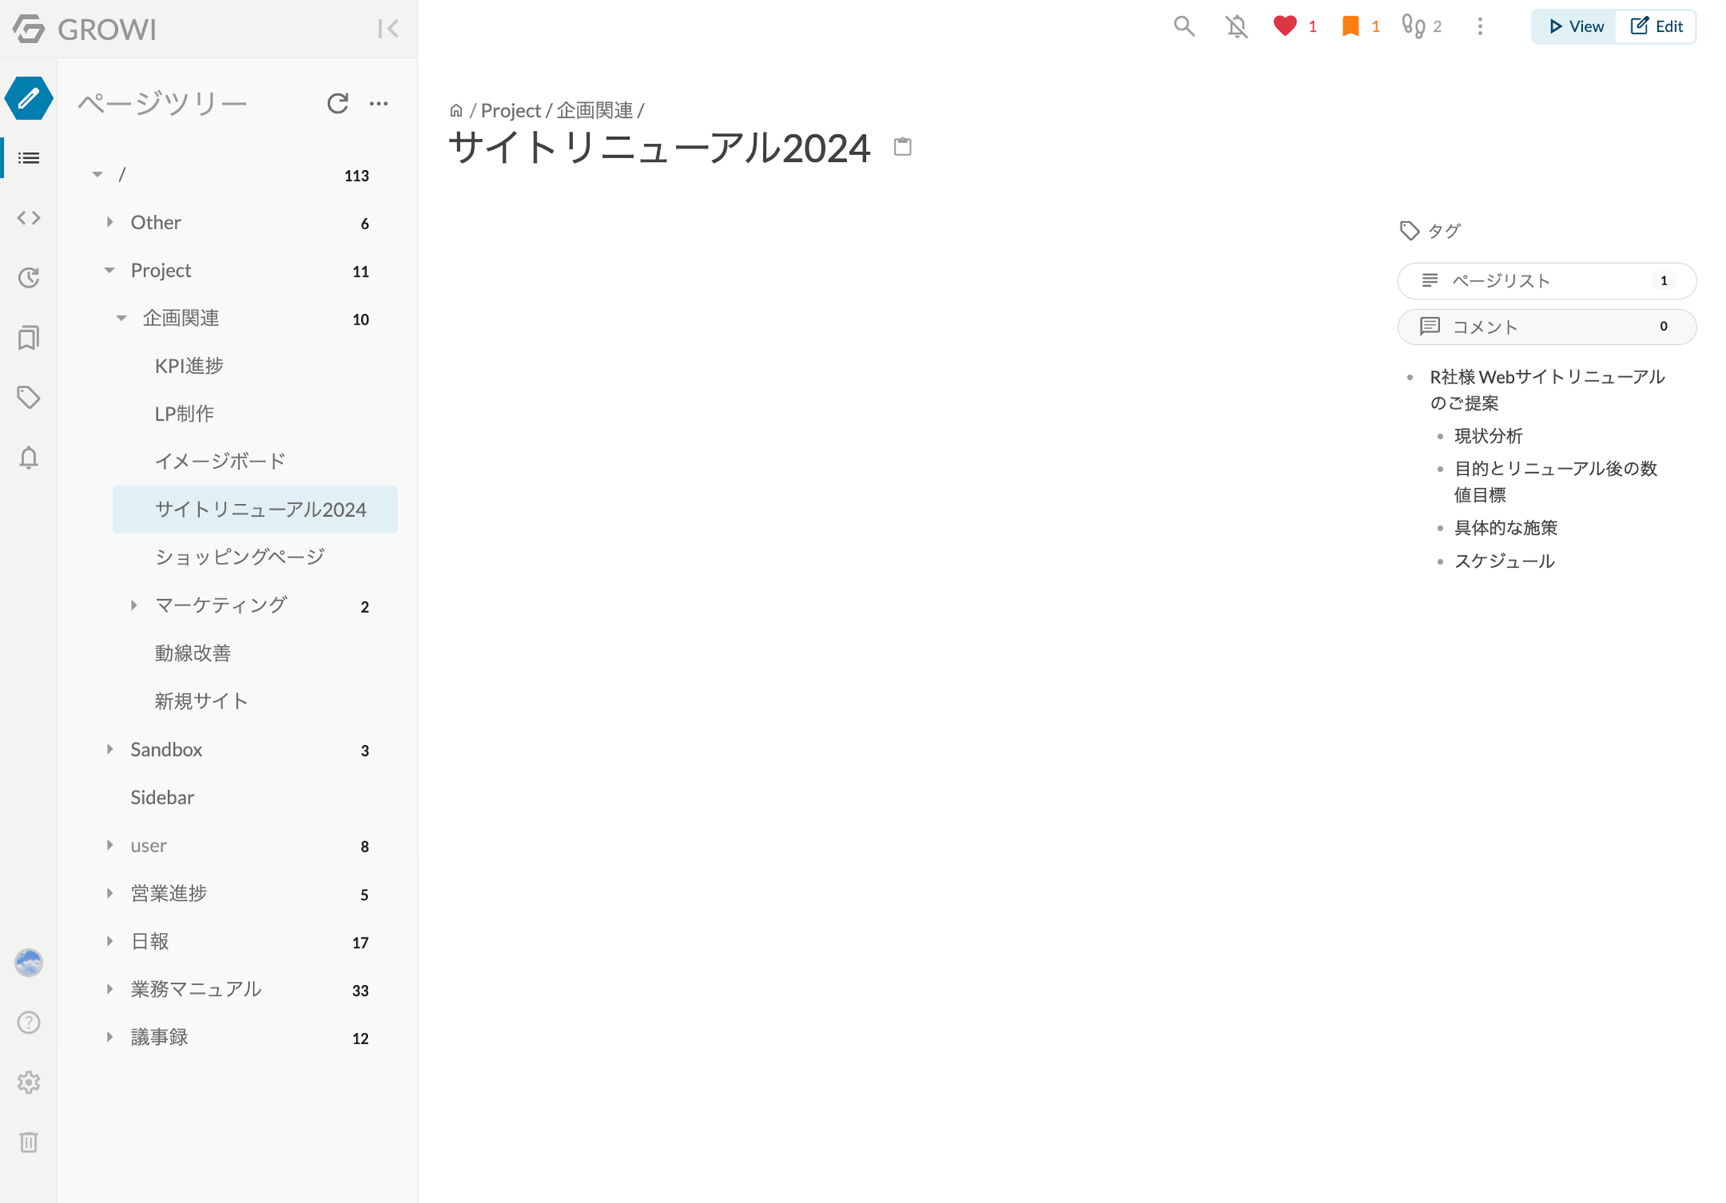This screenshot has width=1726, height=1203.
Task: Toggle the like heart button
Action: coord(1285,26)
